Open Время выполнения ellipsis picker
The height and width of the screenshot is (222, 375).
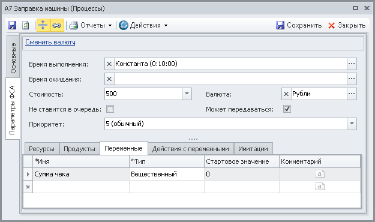tap(352, 64)
